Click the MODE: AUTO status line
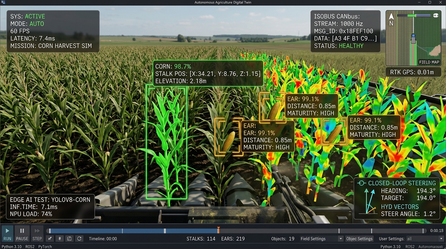 tap(27, 24)
